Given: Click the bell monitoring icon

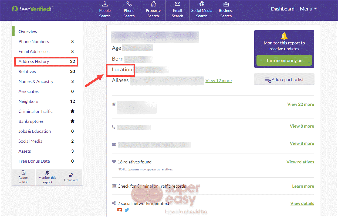Looking at the screenshot, I should pos(284,36).
